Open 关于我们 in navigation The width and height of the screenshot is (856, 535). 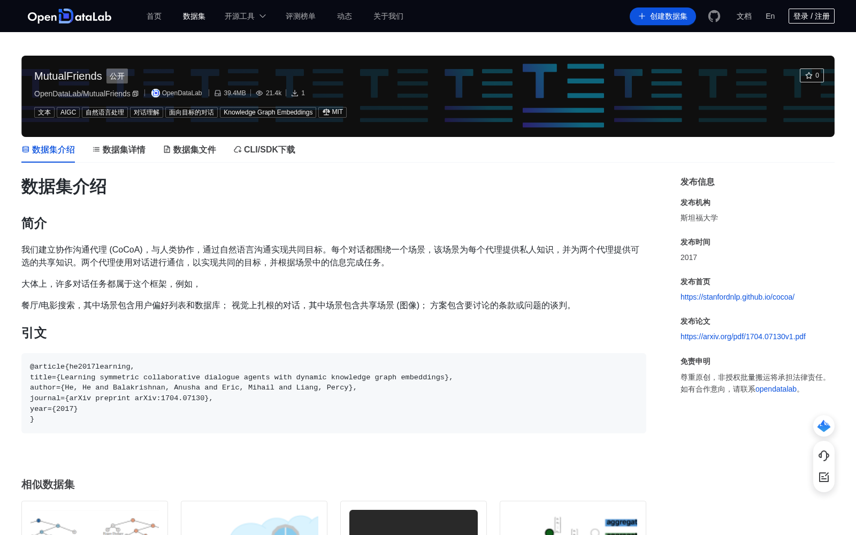(x=388, y=16)
